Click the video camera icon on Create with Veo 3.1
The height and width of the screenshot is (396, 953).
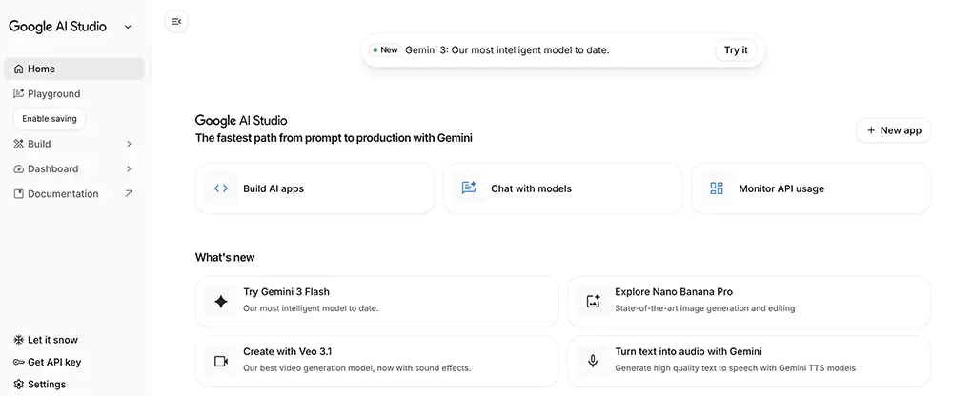[x=221, y=362]
